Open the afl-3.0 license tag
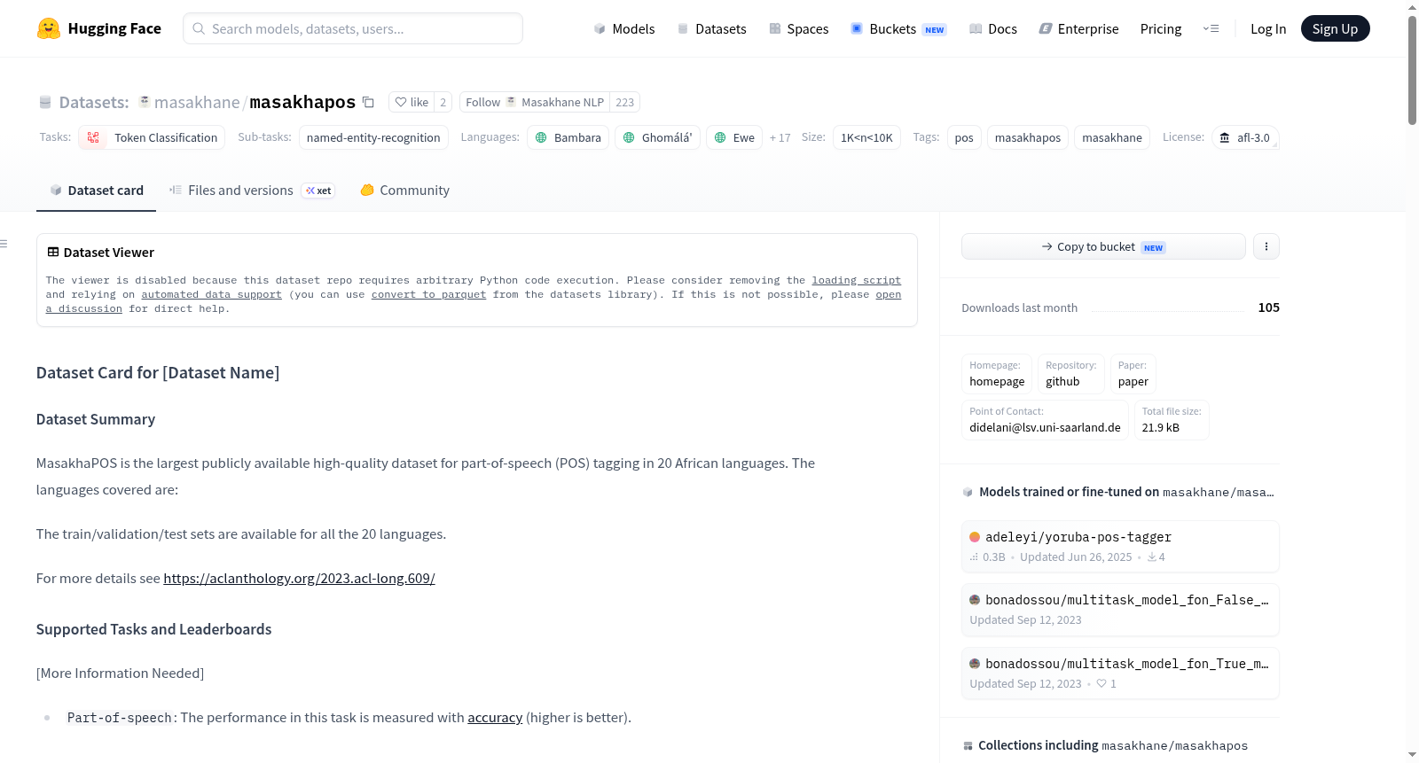This screenshot has height=763, width=1419. (1245, 137)
